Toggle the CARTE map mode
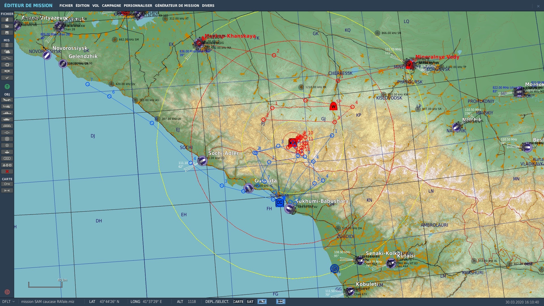This screenshot has width=544, height=306. click(238, 301)
